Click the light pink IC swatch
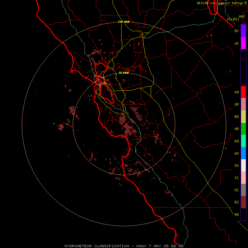This screenshot has height=248, width=248. 243,178
